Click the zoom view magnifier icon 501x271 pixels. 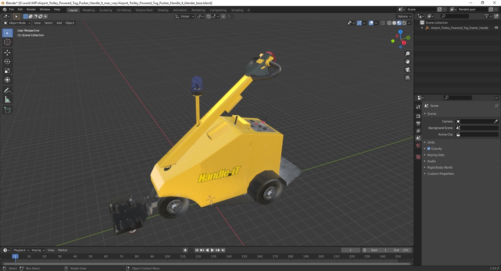click(x=407, y=54)
